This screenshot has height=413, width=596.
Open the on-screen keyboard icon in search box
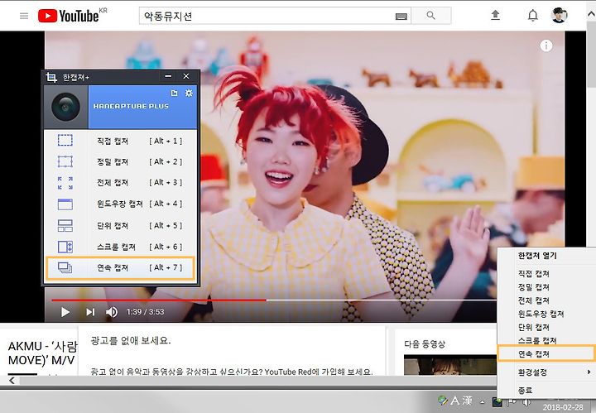401,16
